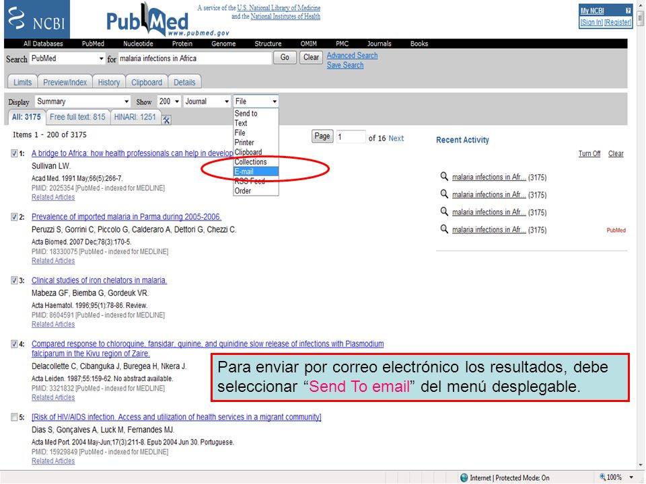This screenshot has height=484, width=646.
Task: Open the Journal sort dropdown
Action: pos(207,102)
